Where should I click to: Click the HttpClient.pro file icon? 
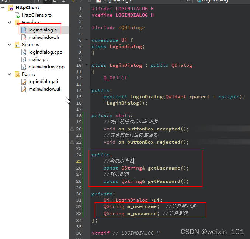click(x=17, y=15)
